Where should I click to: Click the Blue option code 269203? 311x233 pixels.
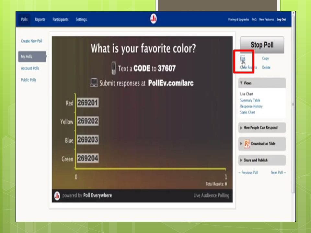[88, 140]
